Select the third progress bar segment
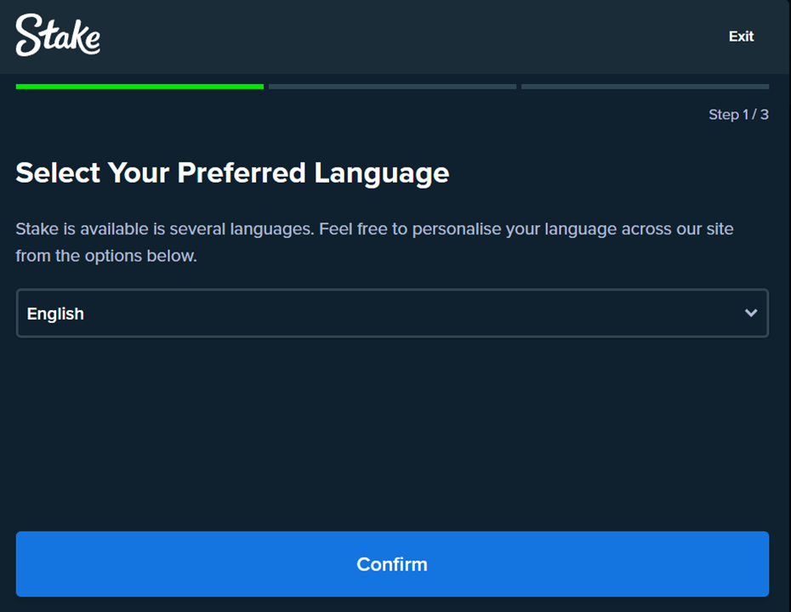This screenshot has height=612, width=791. [646, 87]
